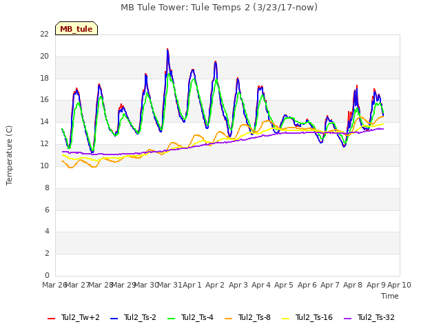441x331 pixels.
Task: Click the 16 y-axis tick label
Action: [x=44, y=100]
